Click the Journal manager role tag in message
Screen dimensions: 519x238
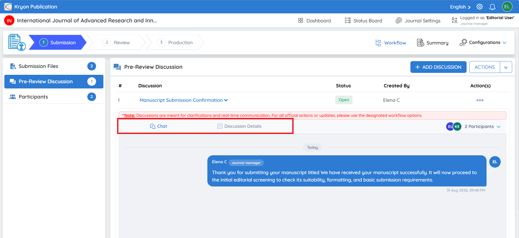click(x=246, y=163)
